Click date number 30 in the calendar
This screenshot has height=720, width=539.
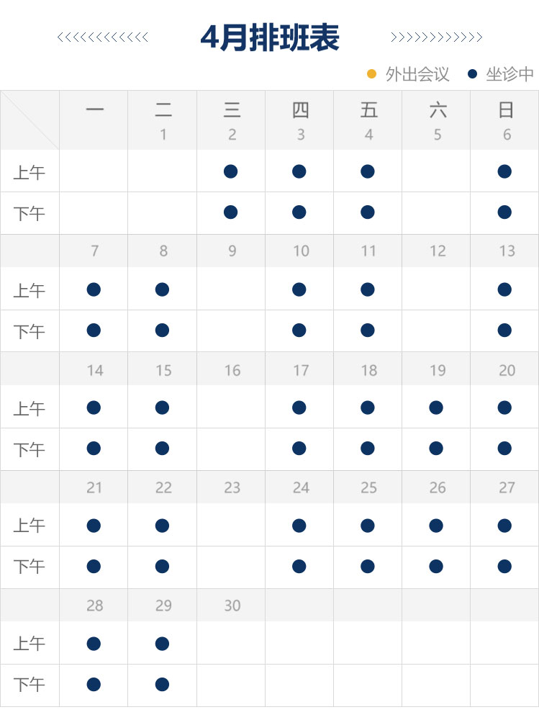click(x=232, y=606)
